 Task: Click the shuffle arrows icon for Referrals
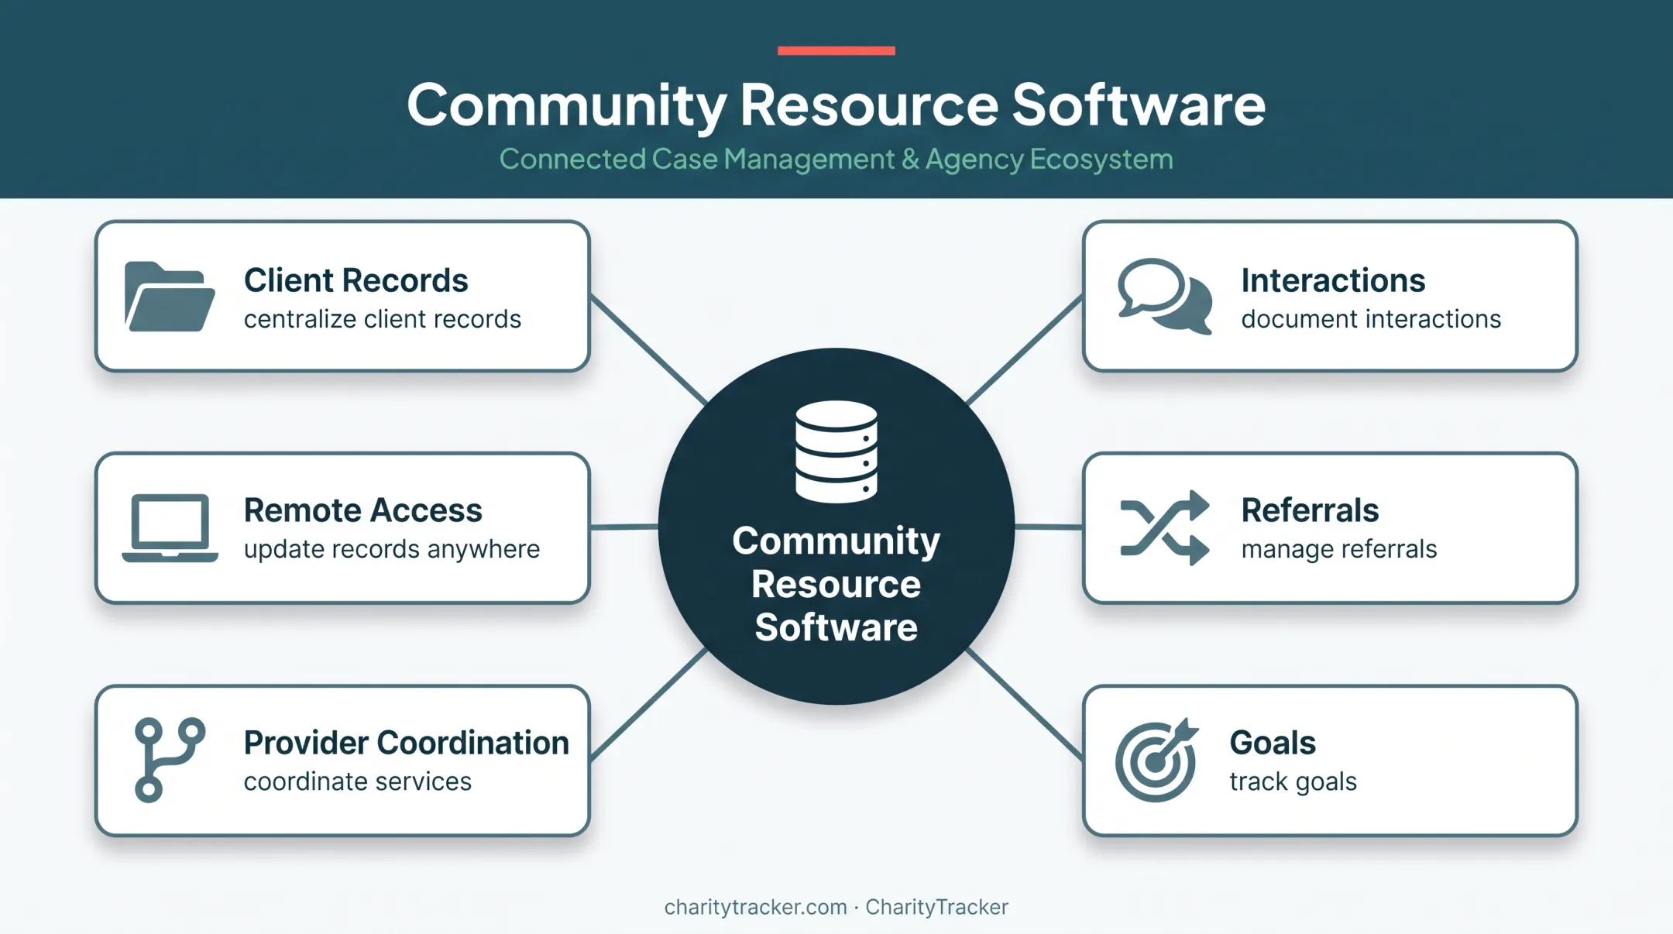pos(1165,527)
